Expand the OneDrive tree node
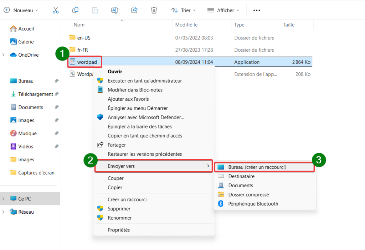The image size is (365, 250). pos(3,55)
